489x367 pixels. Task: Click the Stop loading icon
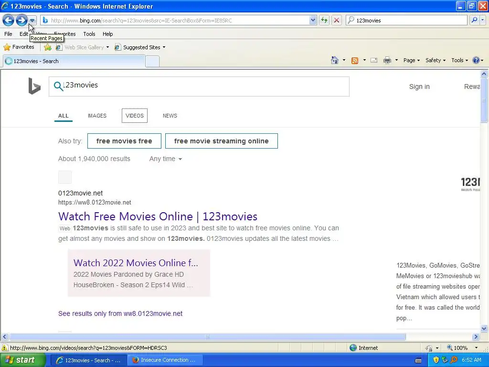(x=337, y=20)
